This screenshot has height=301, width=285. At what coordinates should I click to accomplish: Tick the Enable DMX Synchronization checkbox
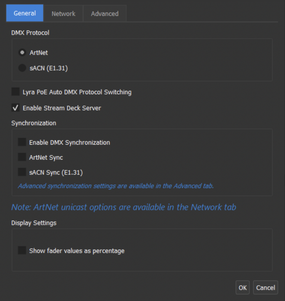pyautogui.click(x=22, y=142)
